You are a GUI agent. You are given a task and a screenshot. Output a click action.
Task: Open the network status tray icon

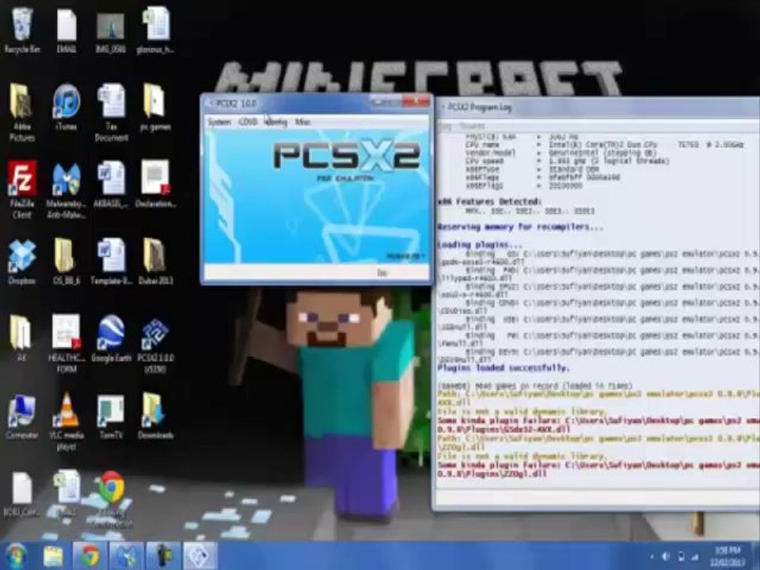click(695, 557)
